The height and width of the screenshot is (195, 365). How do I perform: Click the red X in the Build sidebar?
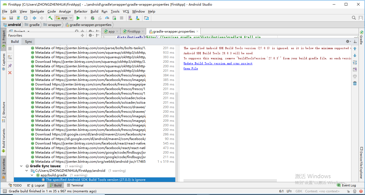click(x=10, y=73)
